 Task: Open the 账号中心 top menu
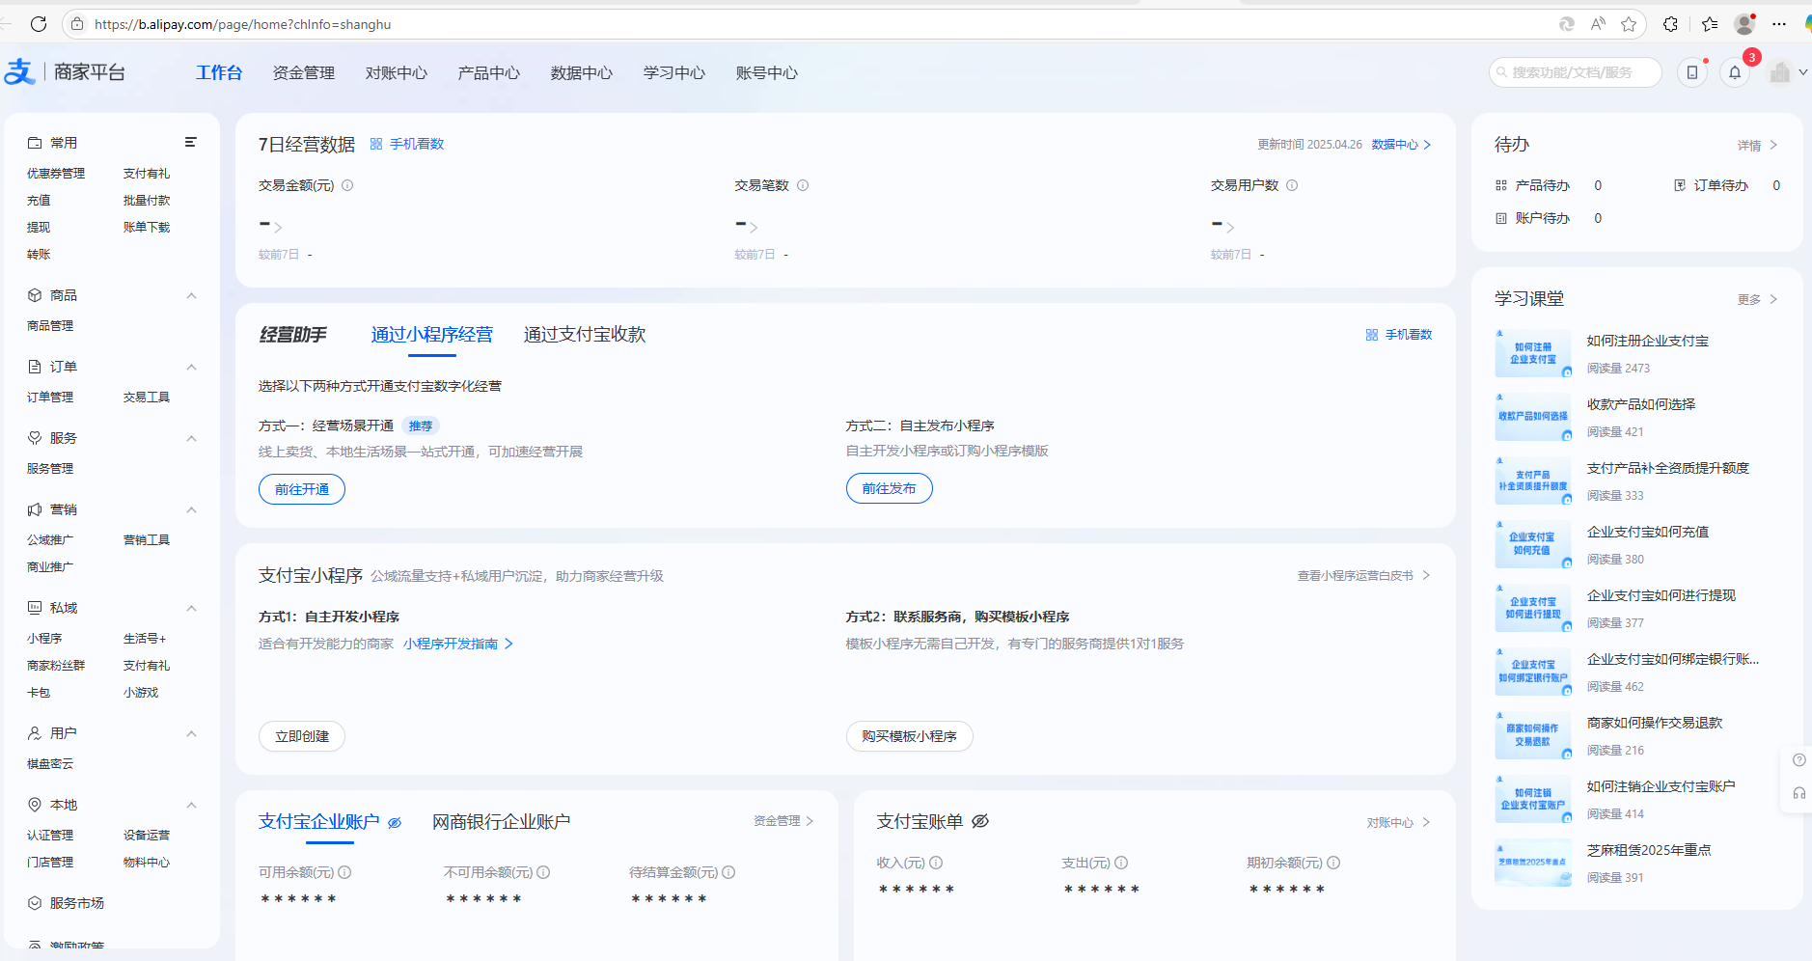pos(767,72)
